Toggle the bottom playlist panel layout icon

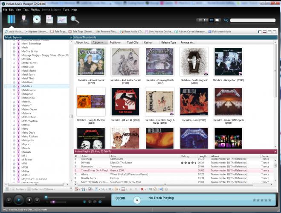click(x=265, y=32)
